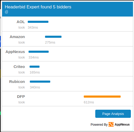
Task: Click the 612ms DFP duration text
Action: click(89, 102)
